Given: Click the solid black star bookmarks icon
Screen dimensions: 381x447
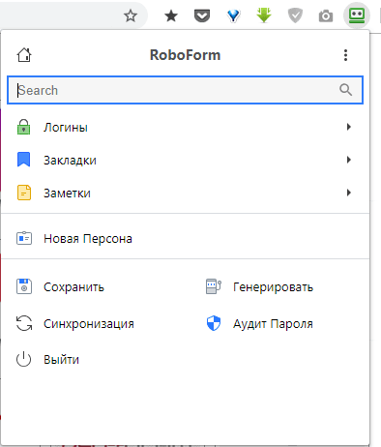Looking at the screenshot, I should (x=171, y=15).
